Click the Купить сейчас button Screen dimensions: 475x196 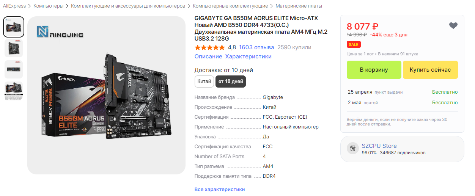coord(430,70)
